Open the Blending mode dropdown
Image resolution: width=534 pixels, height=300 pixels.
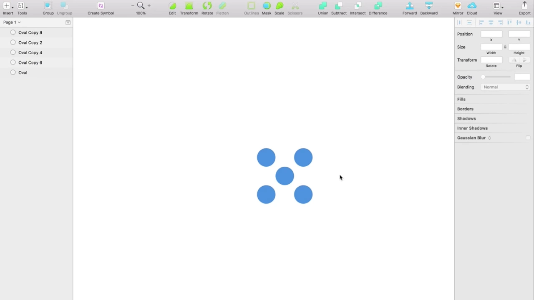506,87
